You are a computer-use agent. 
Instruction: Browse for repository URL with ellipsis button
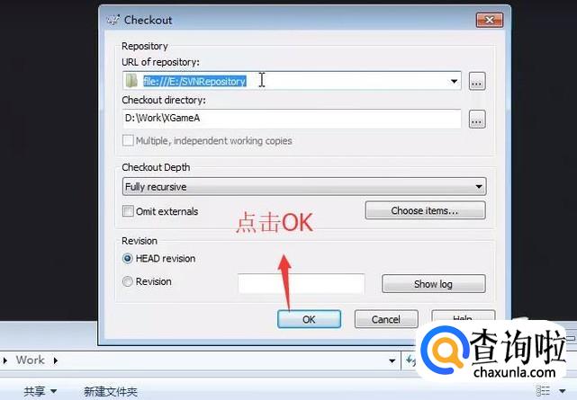[477, 81]
